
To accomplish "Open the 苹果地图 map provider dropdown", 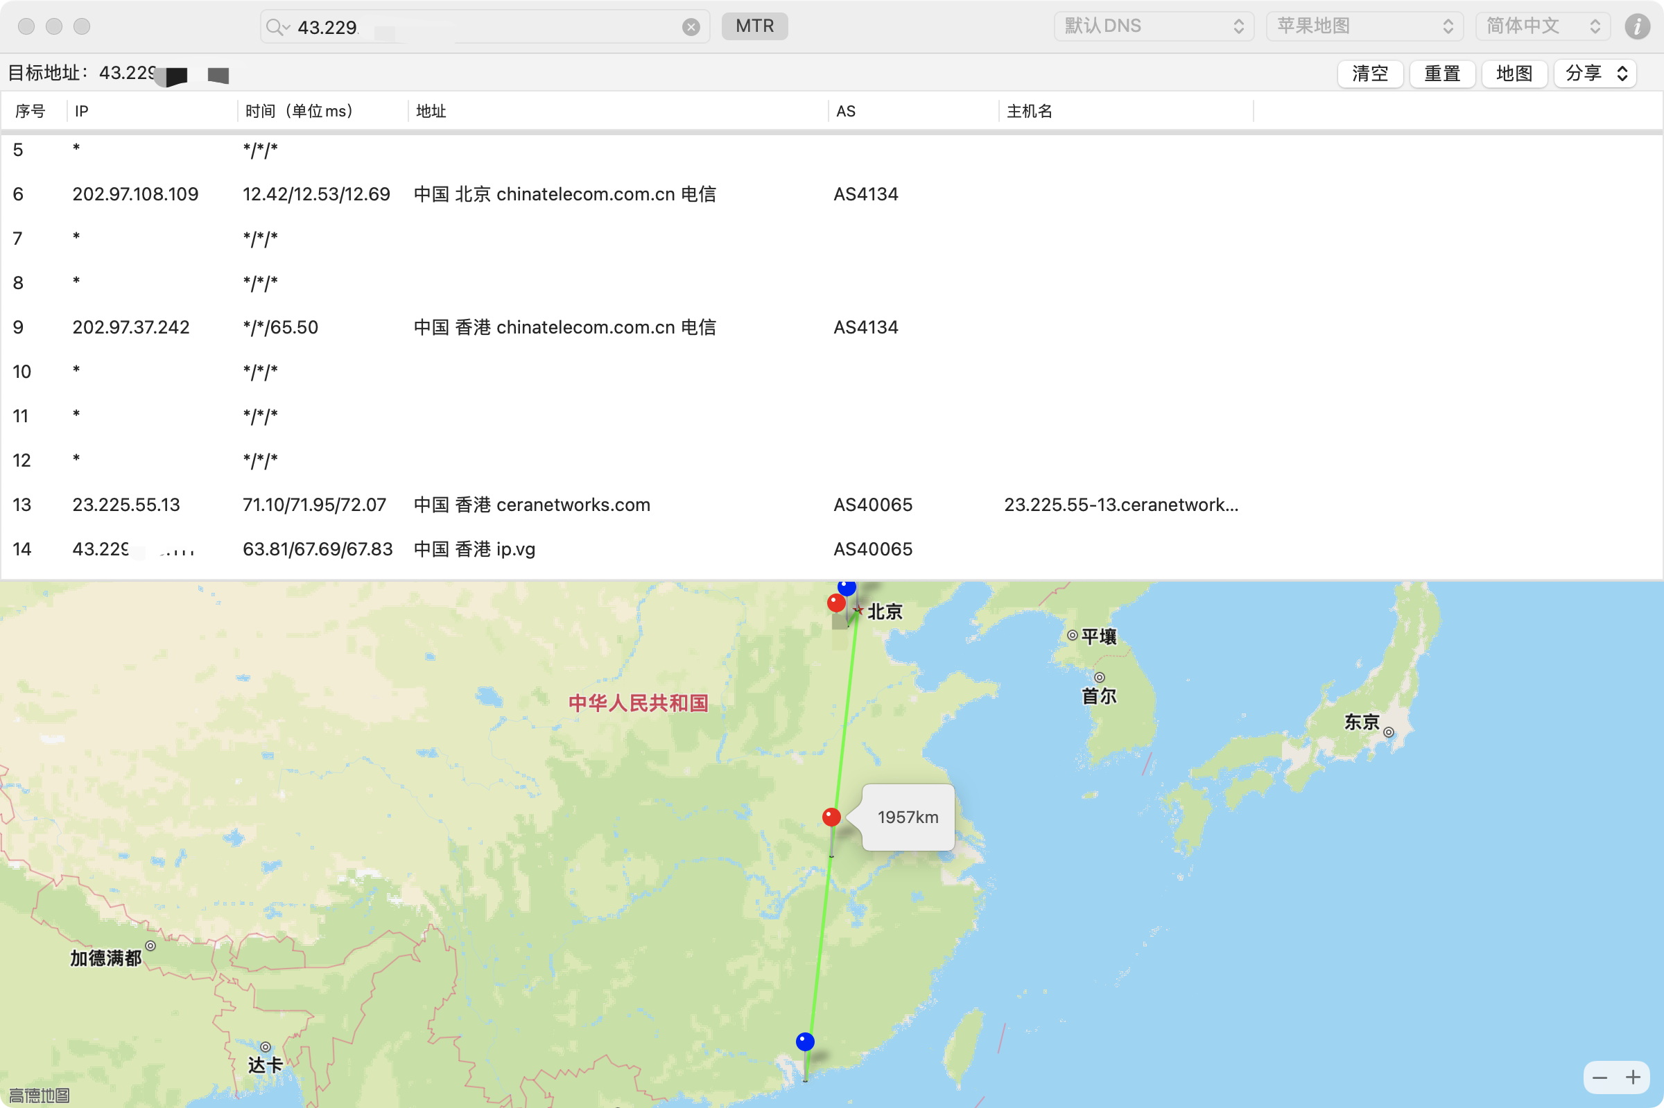I will pyautogui.click(x=1364, y=26).
